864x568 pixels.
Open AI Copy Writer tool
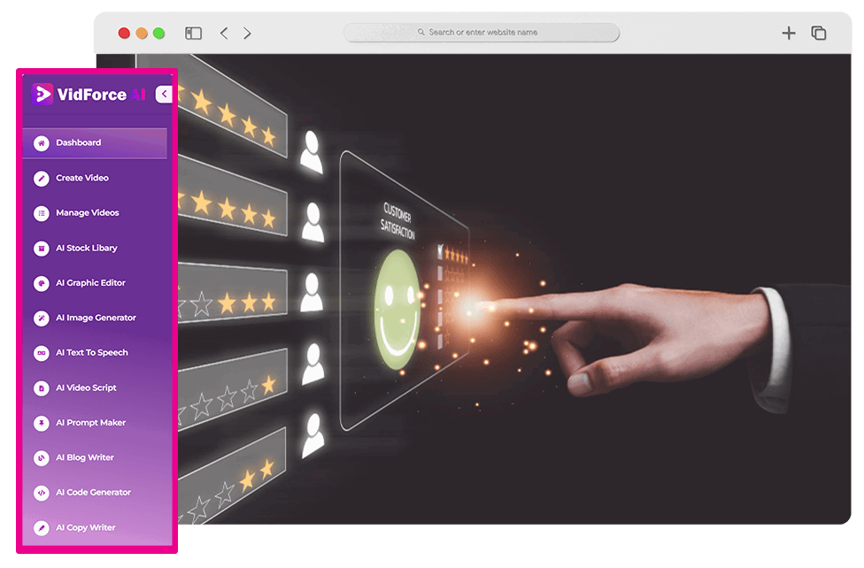pyautogui.click(x=85, y=528)
